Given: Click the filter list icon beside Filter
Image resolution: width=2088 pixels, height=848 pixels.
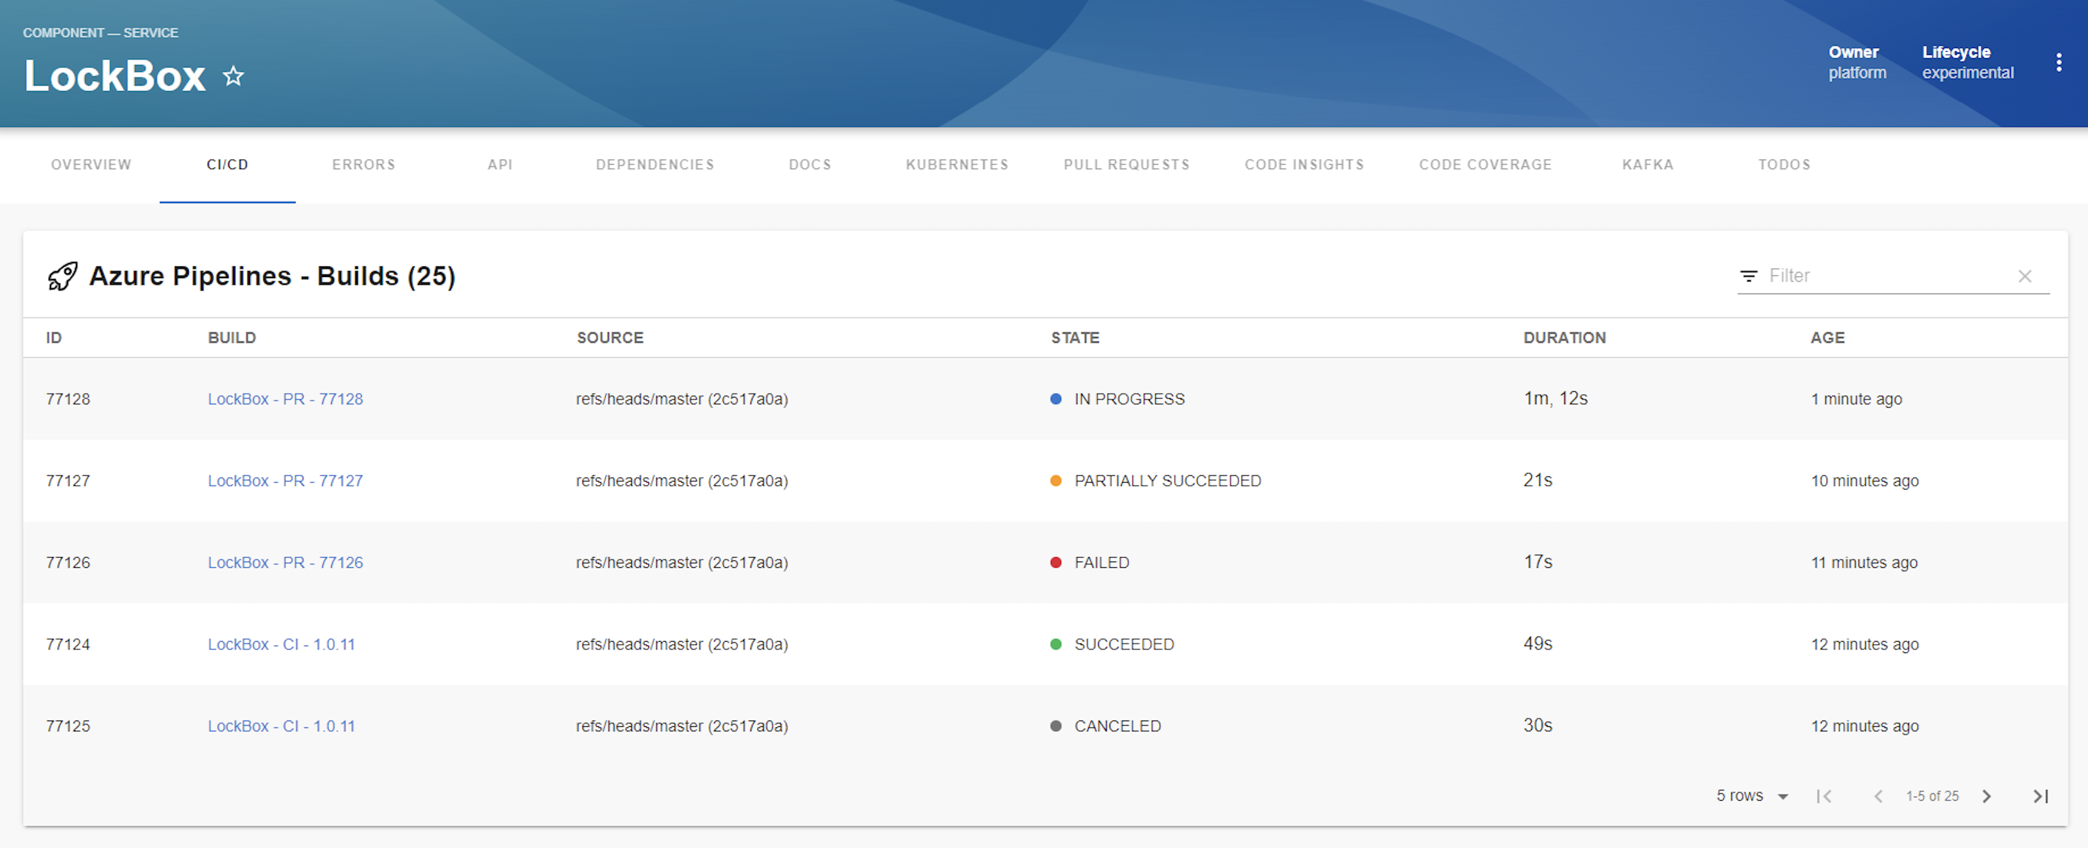Looking at the screenshot, I should pos(1748,276).
